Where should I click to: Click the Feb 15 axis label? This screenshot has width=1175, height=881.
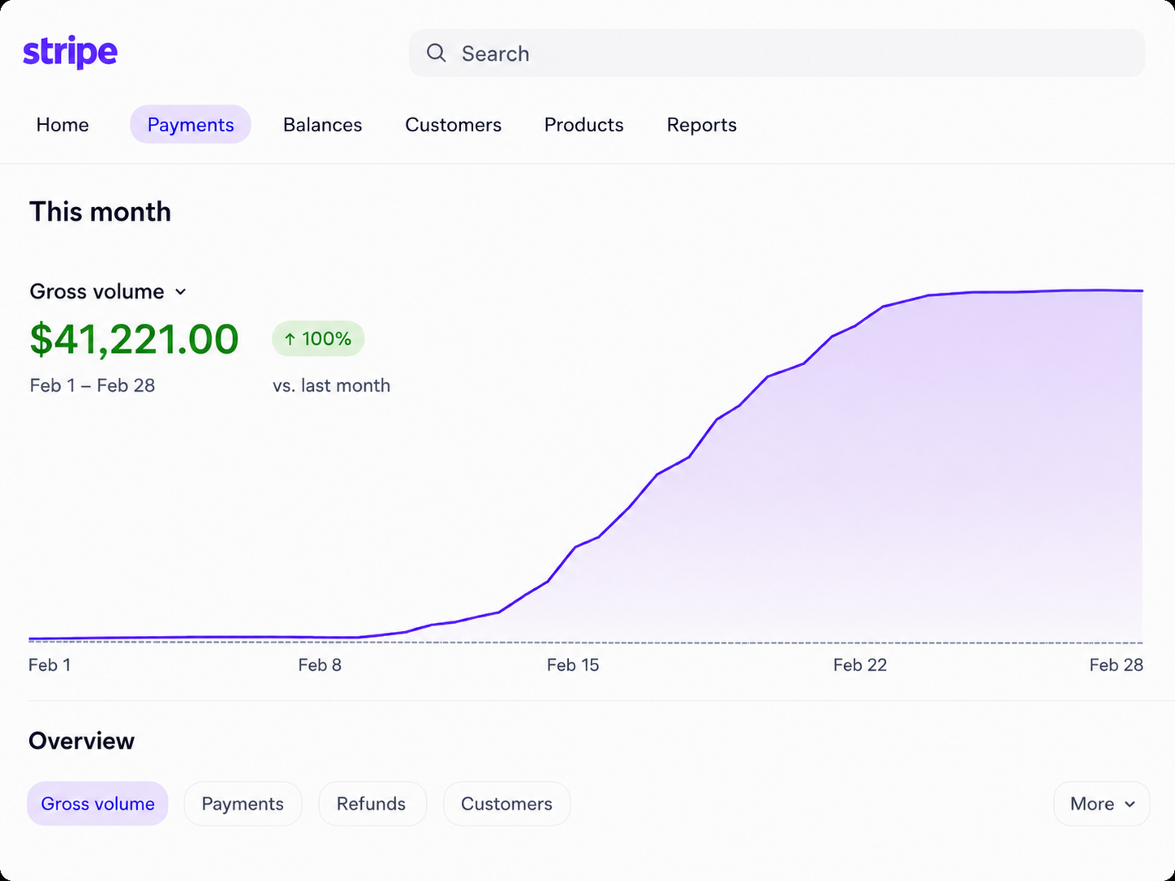click(x=573, y=665)
